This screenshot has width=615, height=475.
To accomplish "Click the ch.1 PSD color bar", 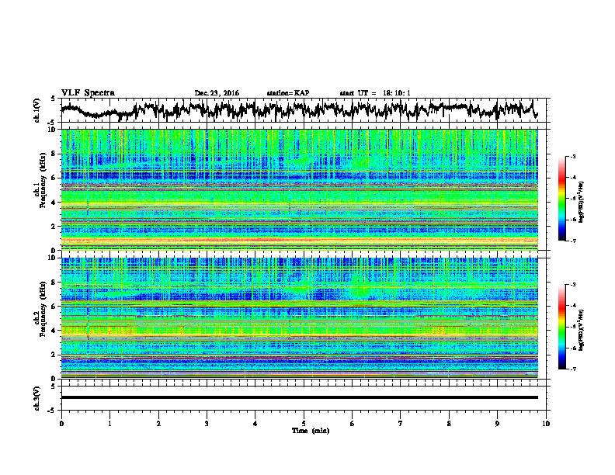I will pyautogui.click(x=561, y=199).
